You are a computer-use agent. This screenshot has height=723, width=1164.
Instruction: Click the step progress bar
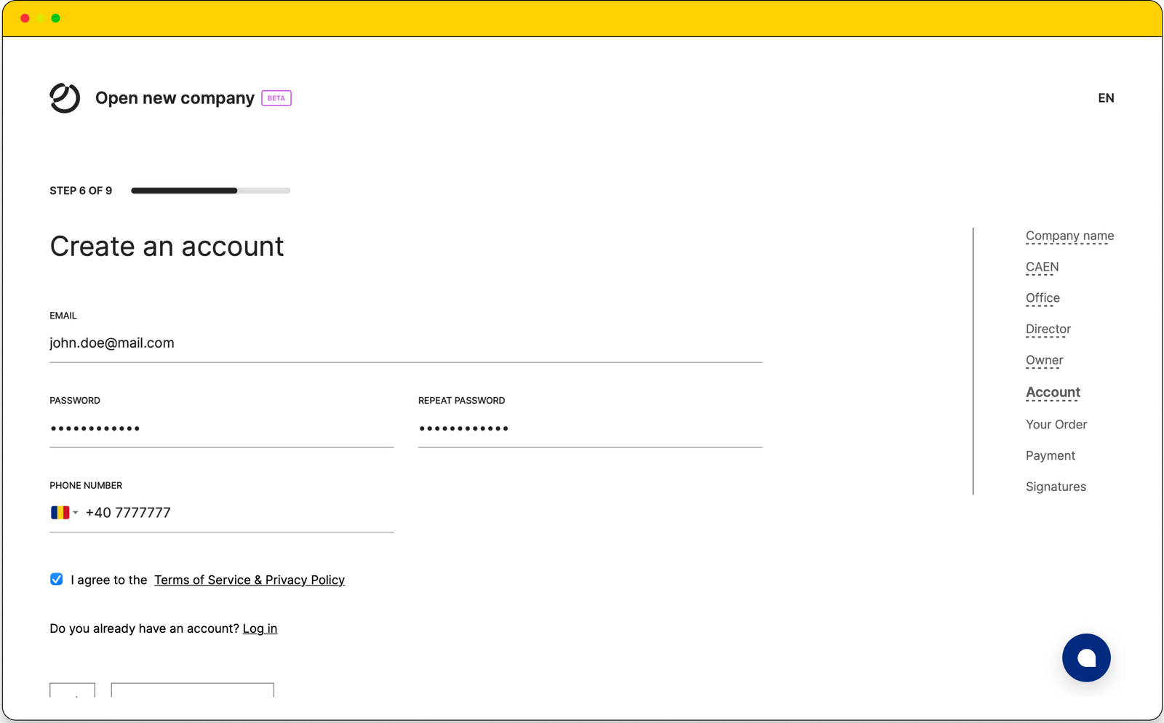[x=210, y=191]
